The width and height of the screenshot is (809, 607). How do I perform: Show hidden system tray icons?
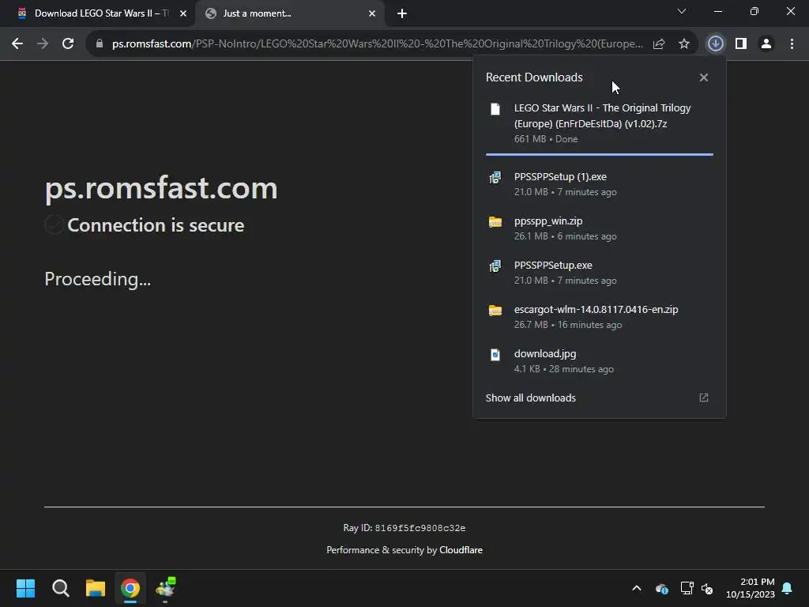point(637,588)
